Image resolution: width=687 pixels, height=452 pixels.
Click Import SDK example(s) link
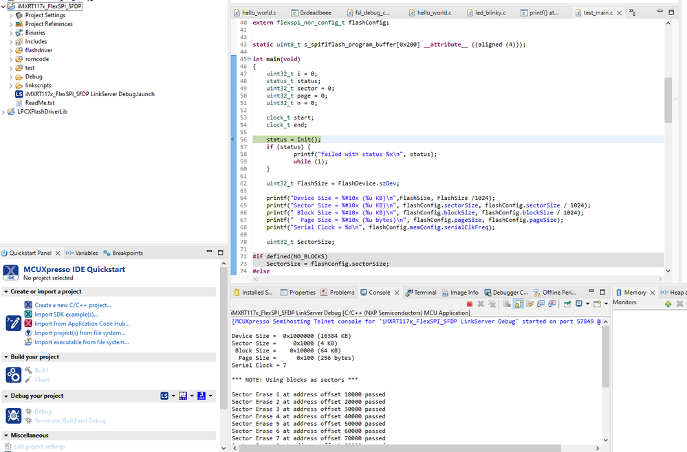(66, 315)
